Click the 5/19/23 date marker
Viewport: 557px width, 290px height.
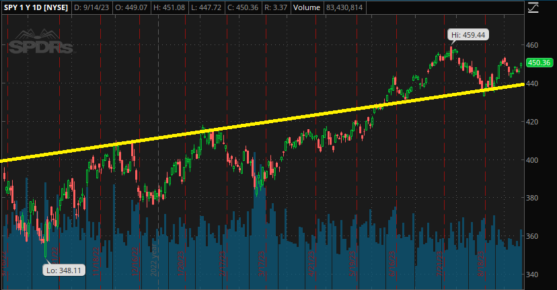(x=352, y=263)
